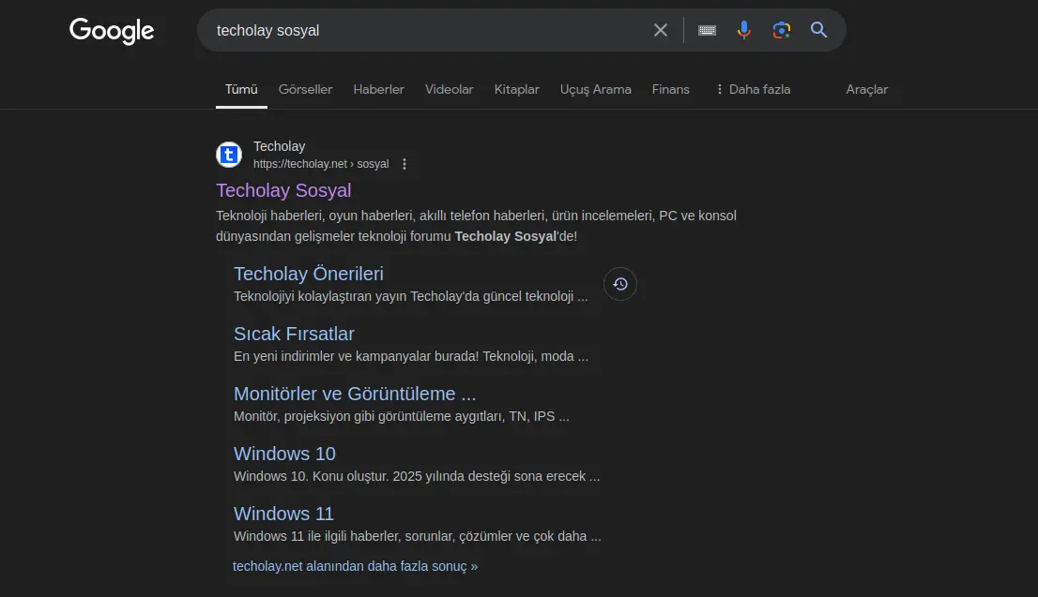Click the history clock icon near Techolay Önerileri
The width and height of the screenshot is (1038, 597).
pyautogui.click(x=620, y=284)
